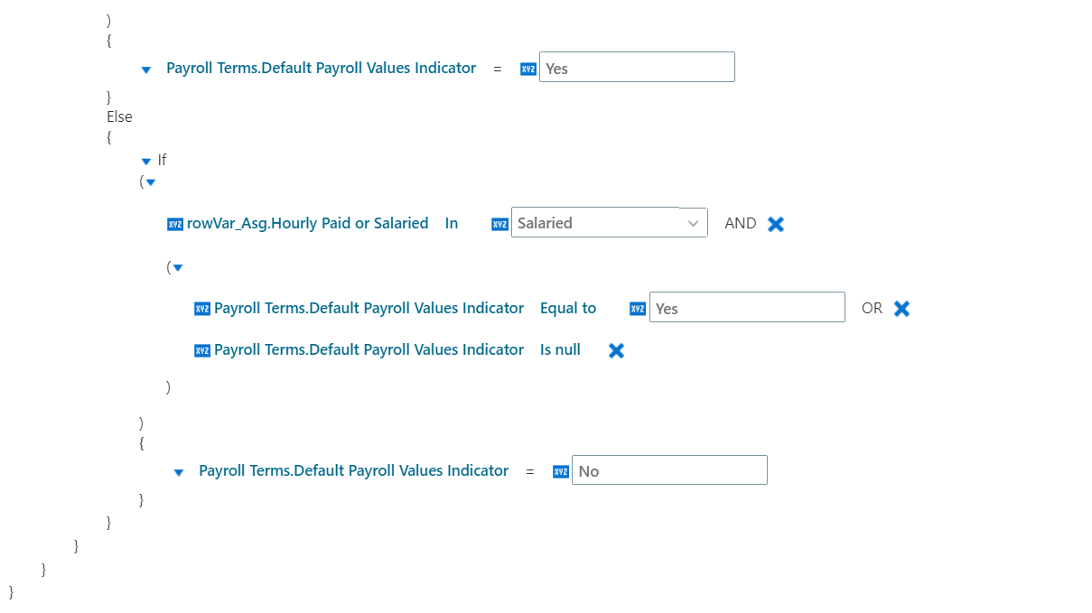Screen dimensions: 1092x613
Task: Click the xyz icon beside the Salaried dropdown
Action: coord(499,224)
